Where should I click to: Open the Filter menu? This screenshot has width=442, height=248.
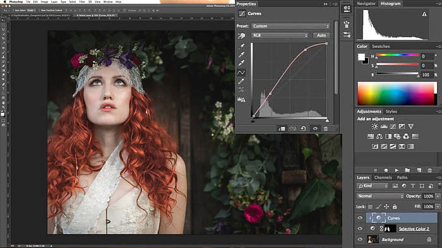(x=82, y=2)
